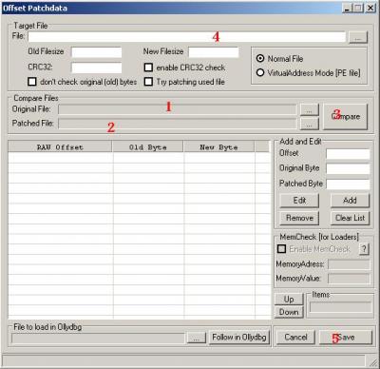Click the File to load in Ollydbg field
Screen dimensions: 380x369
tap(98, 339)
